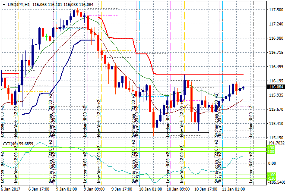Click the 115.150 price axis label
The width and height of the screenshot is (285, 194).
[275, 138]
